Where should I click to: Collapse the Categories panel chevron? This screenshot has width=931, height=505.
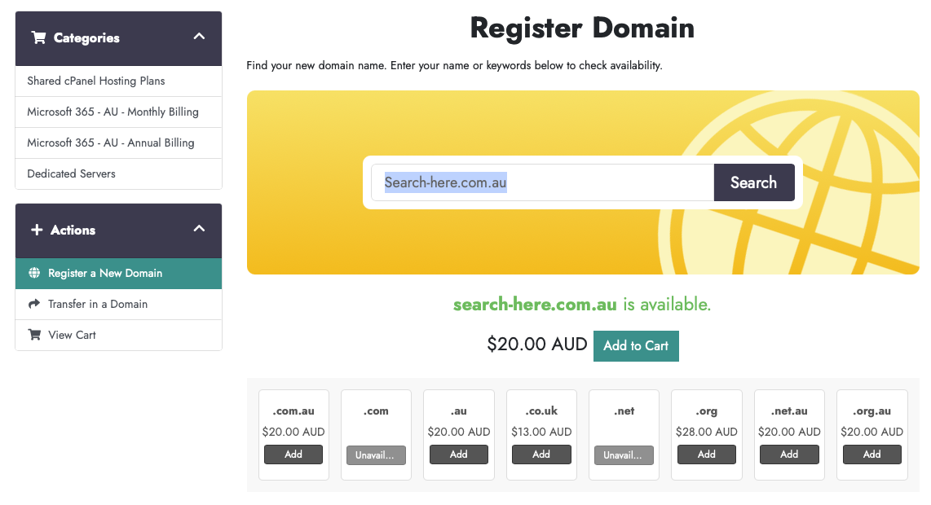(199, 37)
